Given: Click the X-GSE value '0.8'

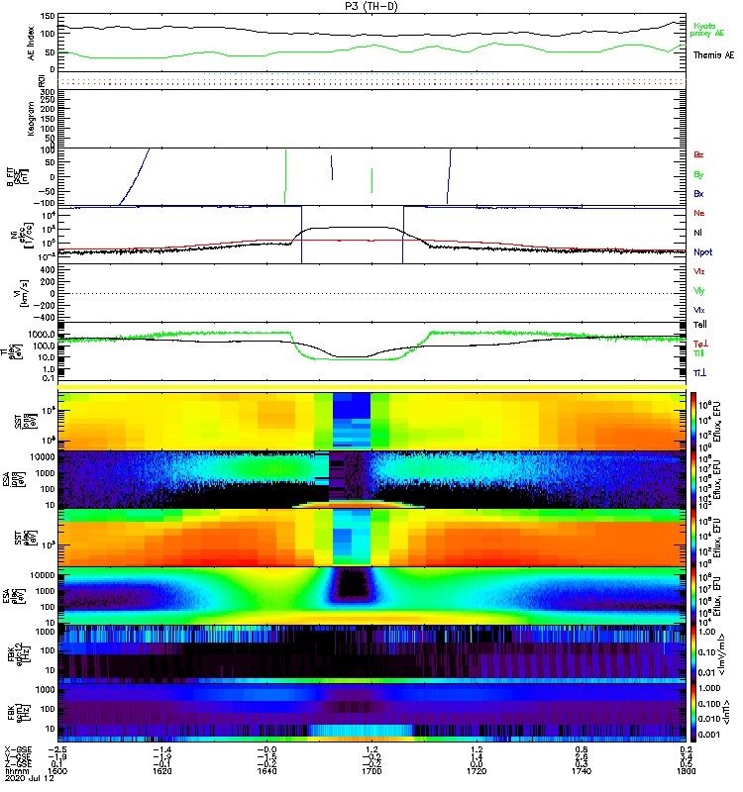Looking at the screenshot, I should point(582,749).
